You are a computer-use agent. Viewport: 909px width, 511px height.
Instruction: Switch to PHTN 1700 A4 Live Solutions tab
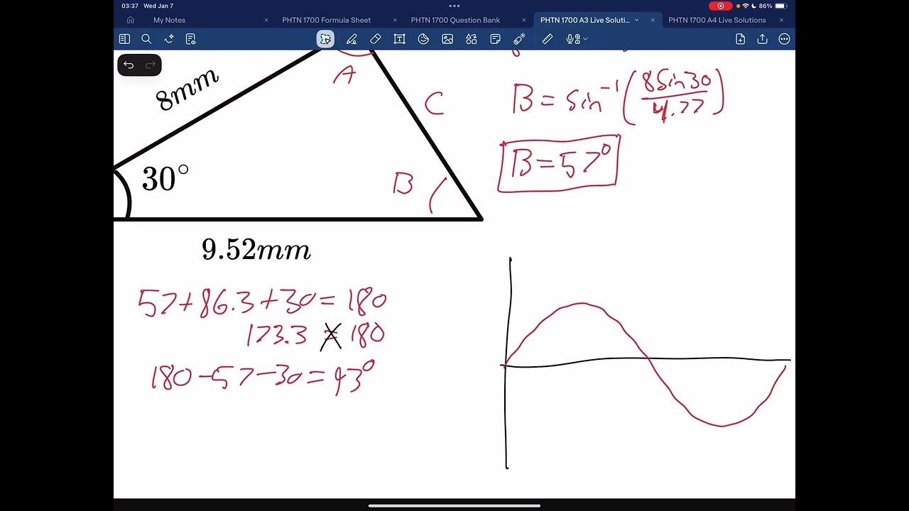pos(717,20)
